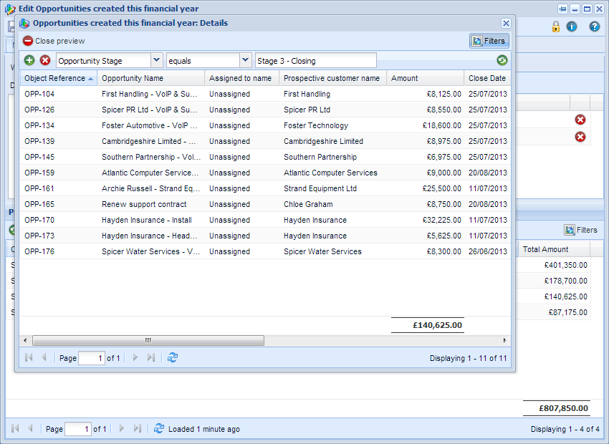The image size is (609, 444).
Task: Click the horizontal scrollbar thumb in Details grid
Action: [148, 340]
